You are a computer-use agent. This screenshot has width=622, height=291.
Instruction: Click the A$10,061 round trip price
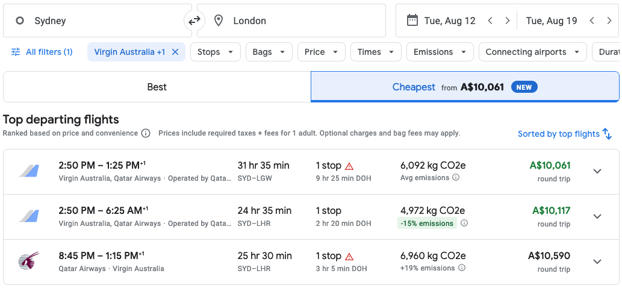(550, 166)
